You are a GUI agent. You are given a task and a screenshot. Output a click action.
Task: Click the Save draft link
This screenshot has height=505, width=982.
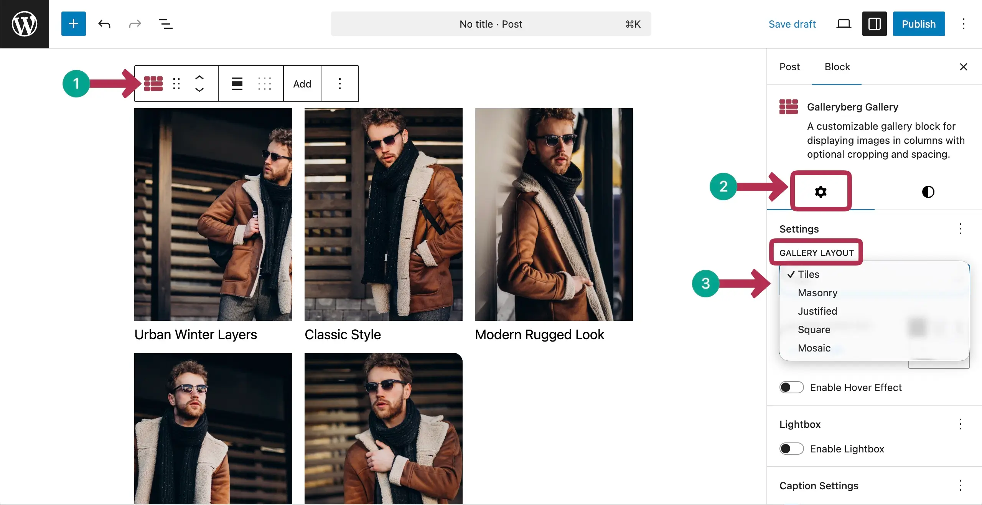pyautogui.click(x=792, y=24)
